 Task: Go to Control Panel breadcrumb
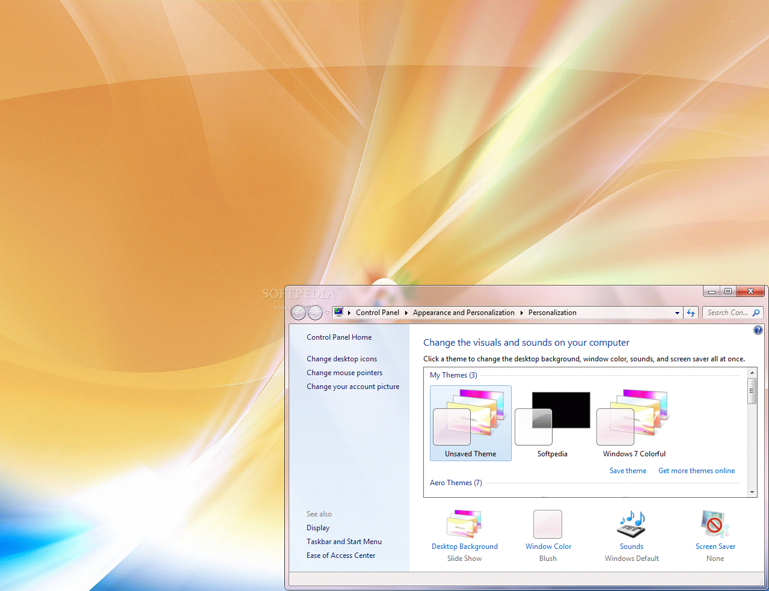click(378, 313)
